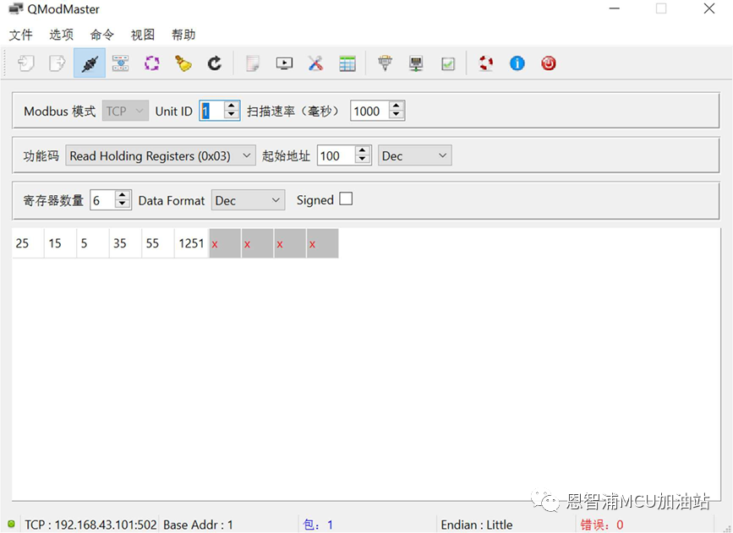Open the 命令 menu

pos(101,35)
